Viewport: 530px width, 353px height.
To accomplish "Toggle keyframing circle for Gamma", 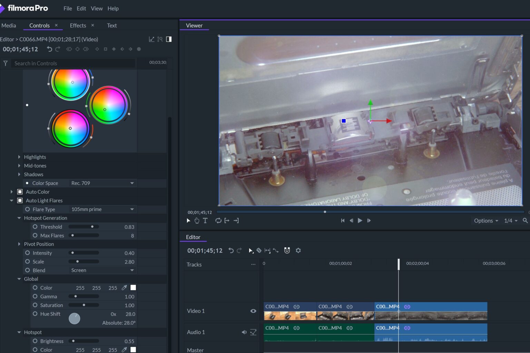I will click(35, 296).
